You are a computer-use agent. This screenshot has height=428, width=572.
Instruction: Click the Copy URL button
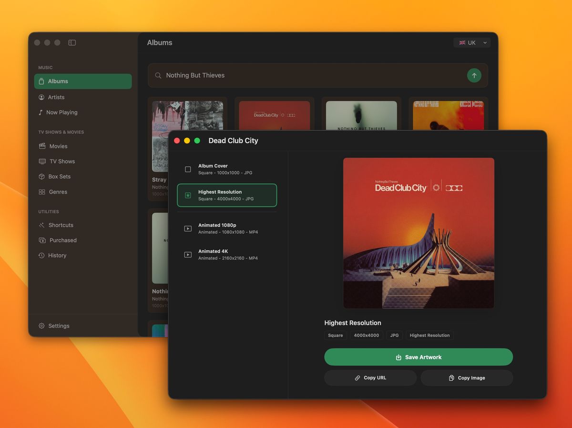click(370, 378)
